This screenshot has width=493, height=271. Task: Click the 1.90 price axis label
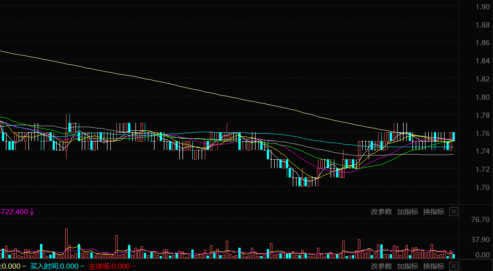[x=482, y=7]
